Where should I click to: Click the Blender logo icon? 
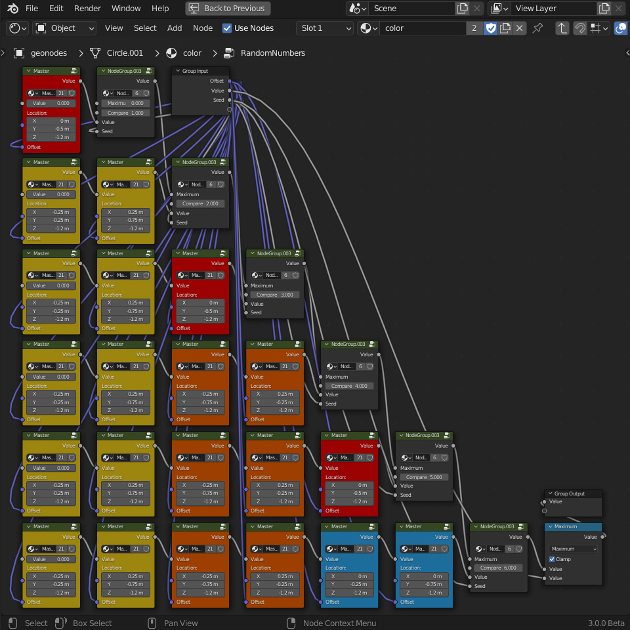pos(13,9)
